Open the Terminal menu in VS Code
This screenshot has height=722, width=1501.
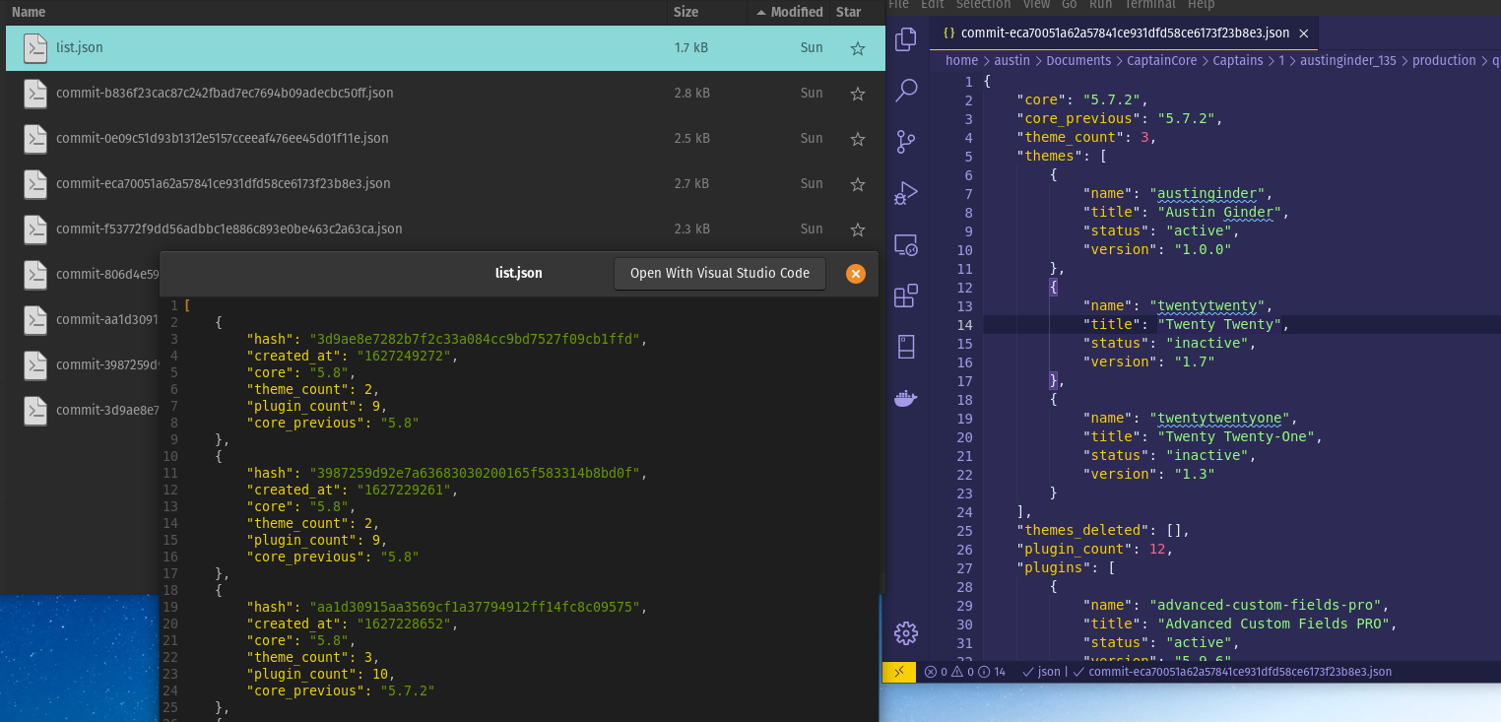click(1149, 4)
